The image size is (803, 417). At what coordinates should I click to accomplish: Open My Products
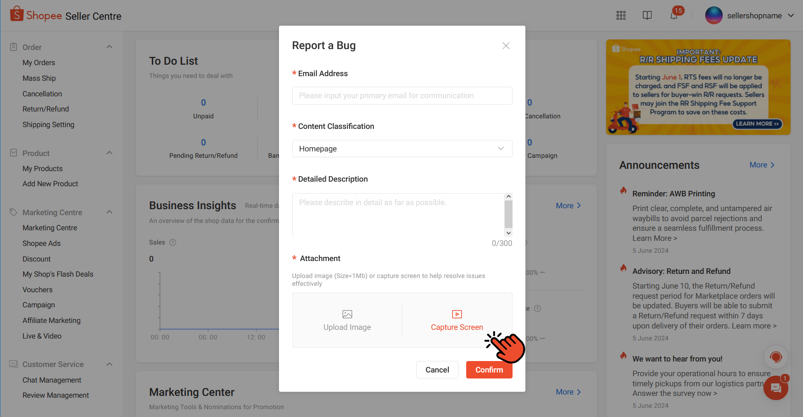coord(42,169)
